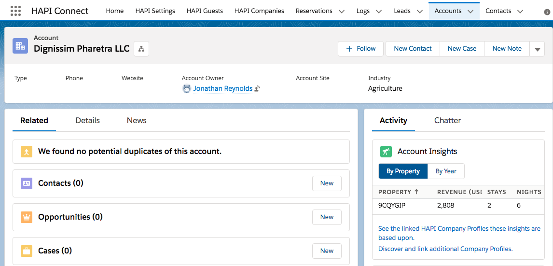Click the New Contact button
The image size is (553, 266).
413,49
